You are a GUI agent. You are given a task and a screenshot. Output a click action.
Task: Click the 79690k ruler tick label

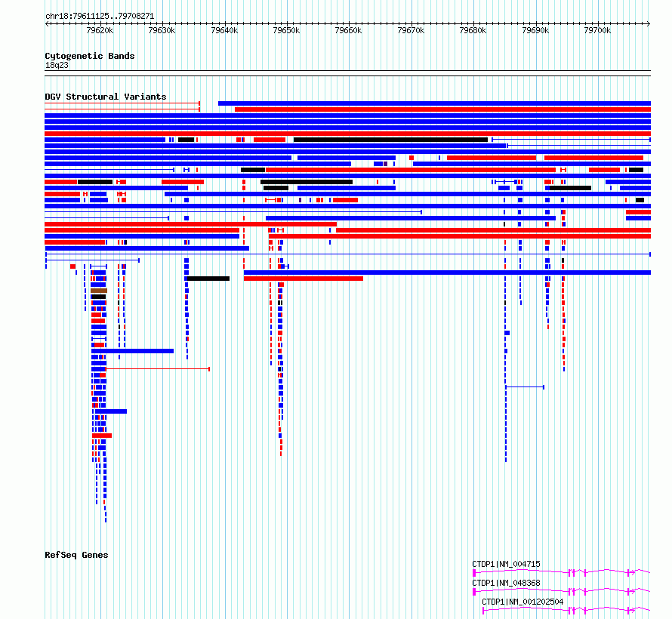pos(536,30)
